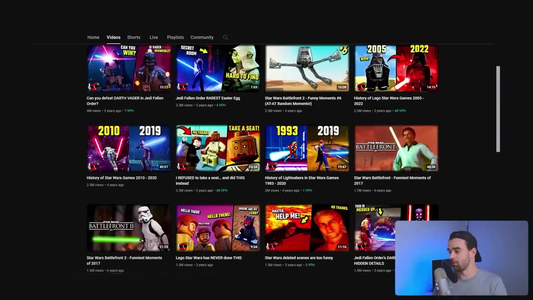Open title History of Lego Star Wars Games

pyautogui.click(x=389, y=101)
